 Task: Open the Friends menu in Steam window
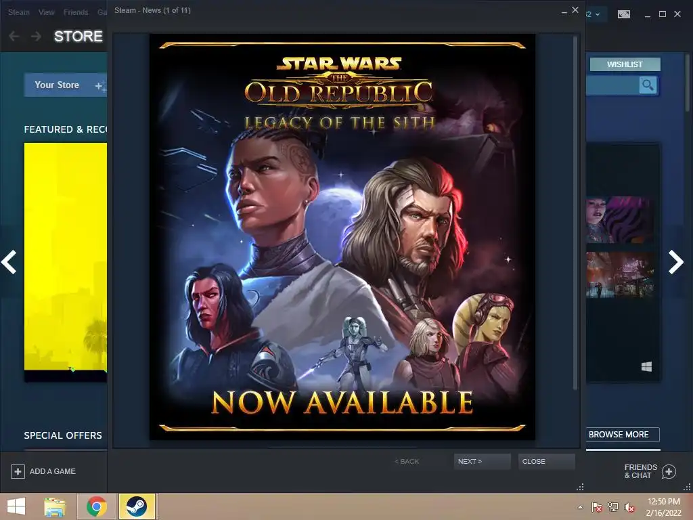[76, 12]
